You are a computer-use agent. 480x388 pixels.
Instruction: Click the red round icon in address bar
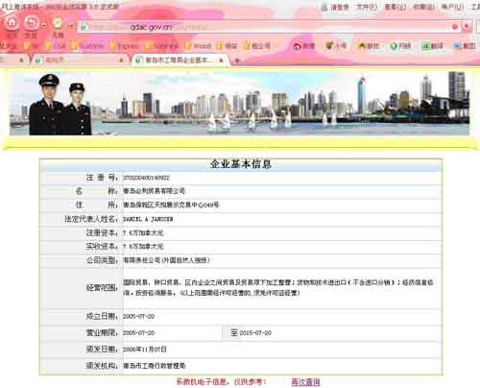[454, 27]
